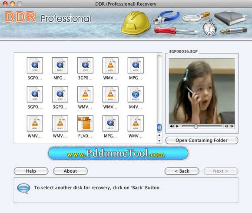Click the yellow minimize window button
The height and width of the screenshot is (213, 252).
click(x=12, y=3)
